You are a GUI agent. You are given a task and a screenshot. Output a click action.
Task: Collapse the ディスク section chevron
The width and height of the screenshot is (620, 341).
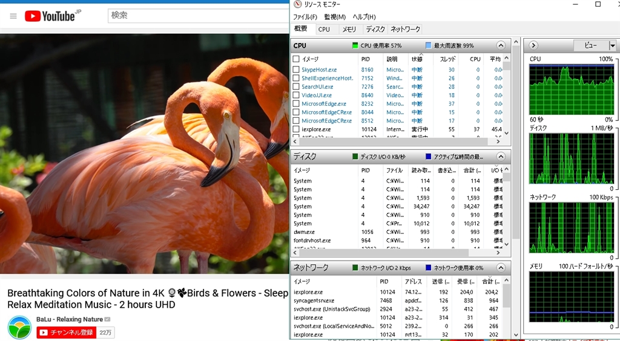[501, 157]
